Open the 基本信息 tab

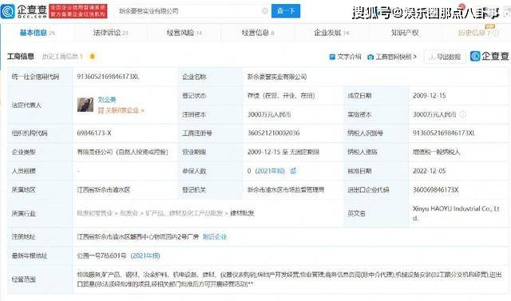34,33
